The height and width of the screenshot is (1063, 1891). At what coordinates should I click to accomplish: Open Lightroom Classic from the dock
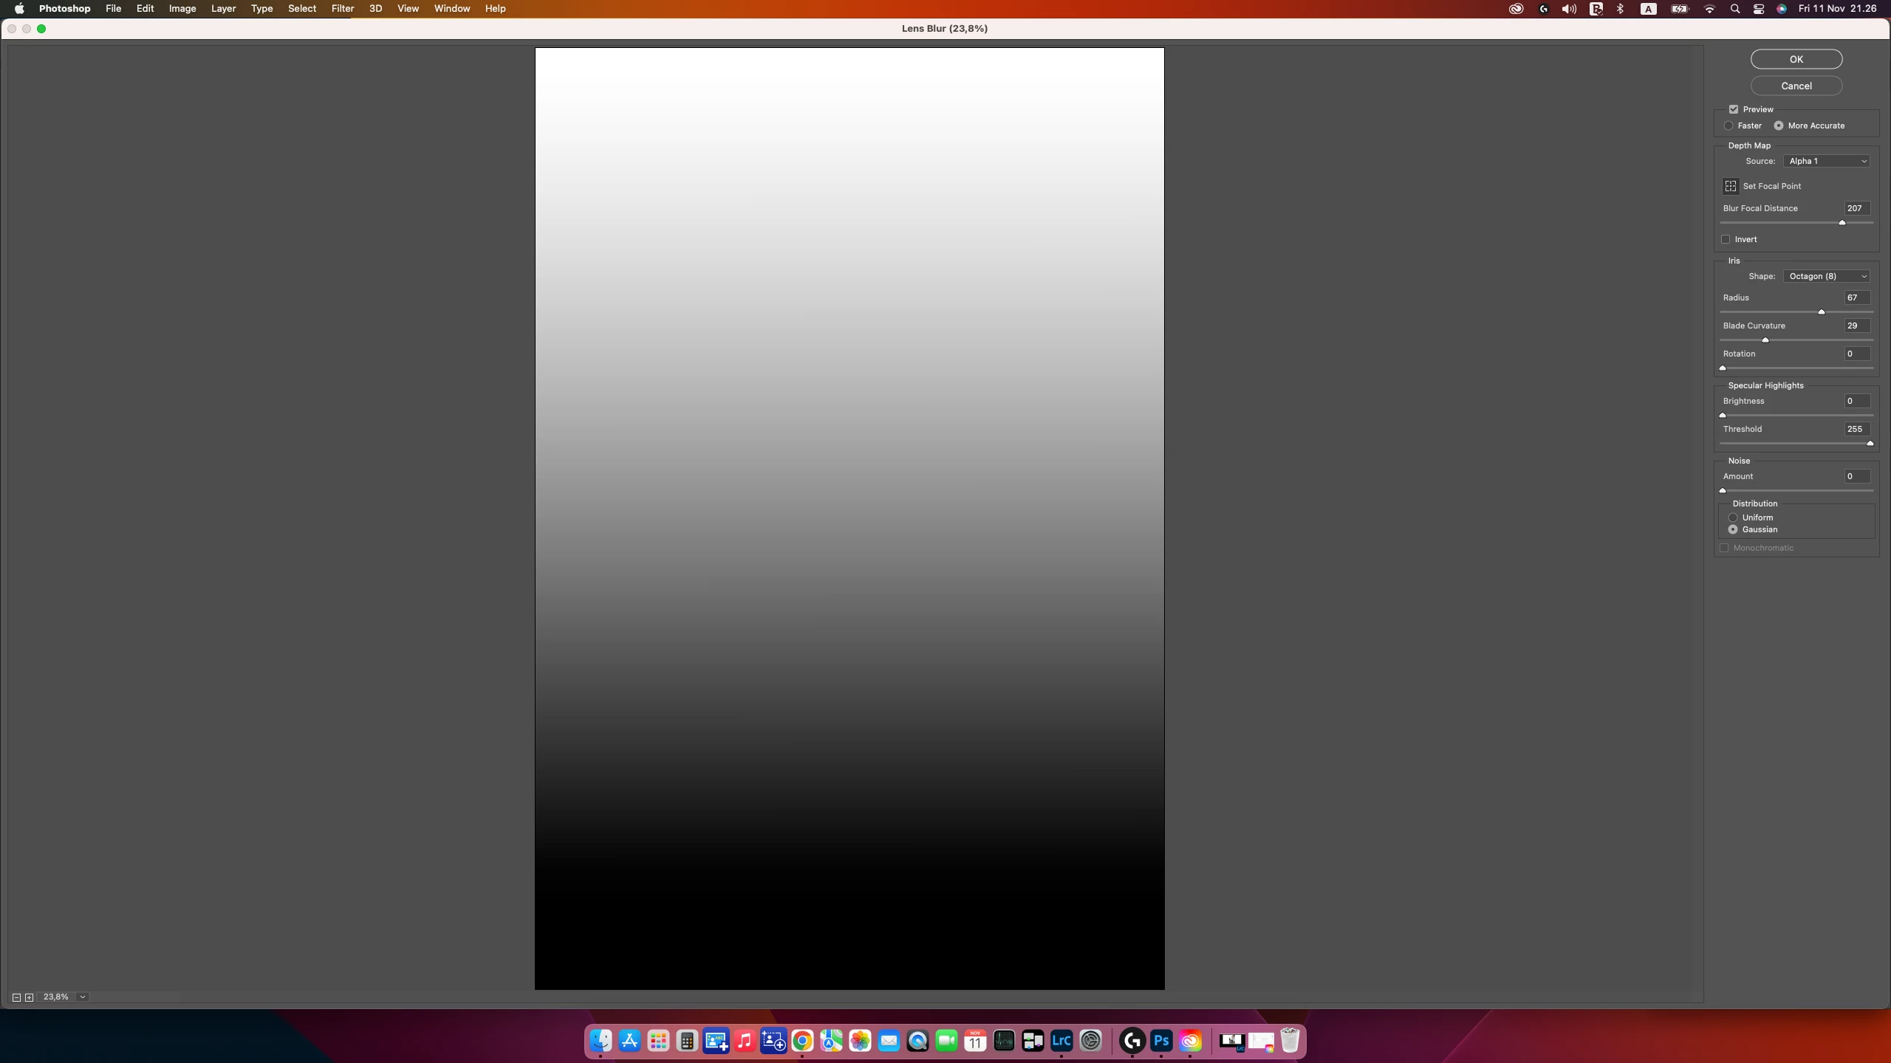pos(1061,1041)
